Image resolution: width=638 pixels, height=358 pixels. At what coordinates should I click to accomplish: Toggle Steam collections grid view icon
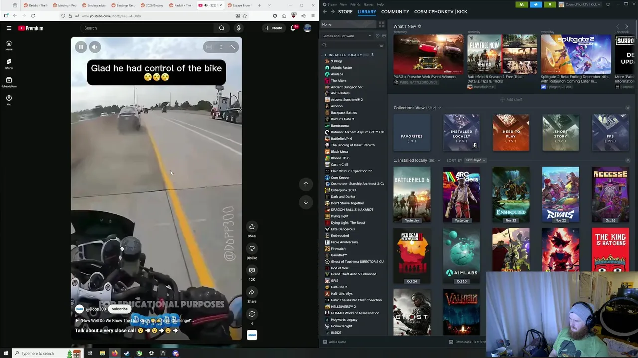tap(381, 24)
